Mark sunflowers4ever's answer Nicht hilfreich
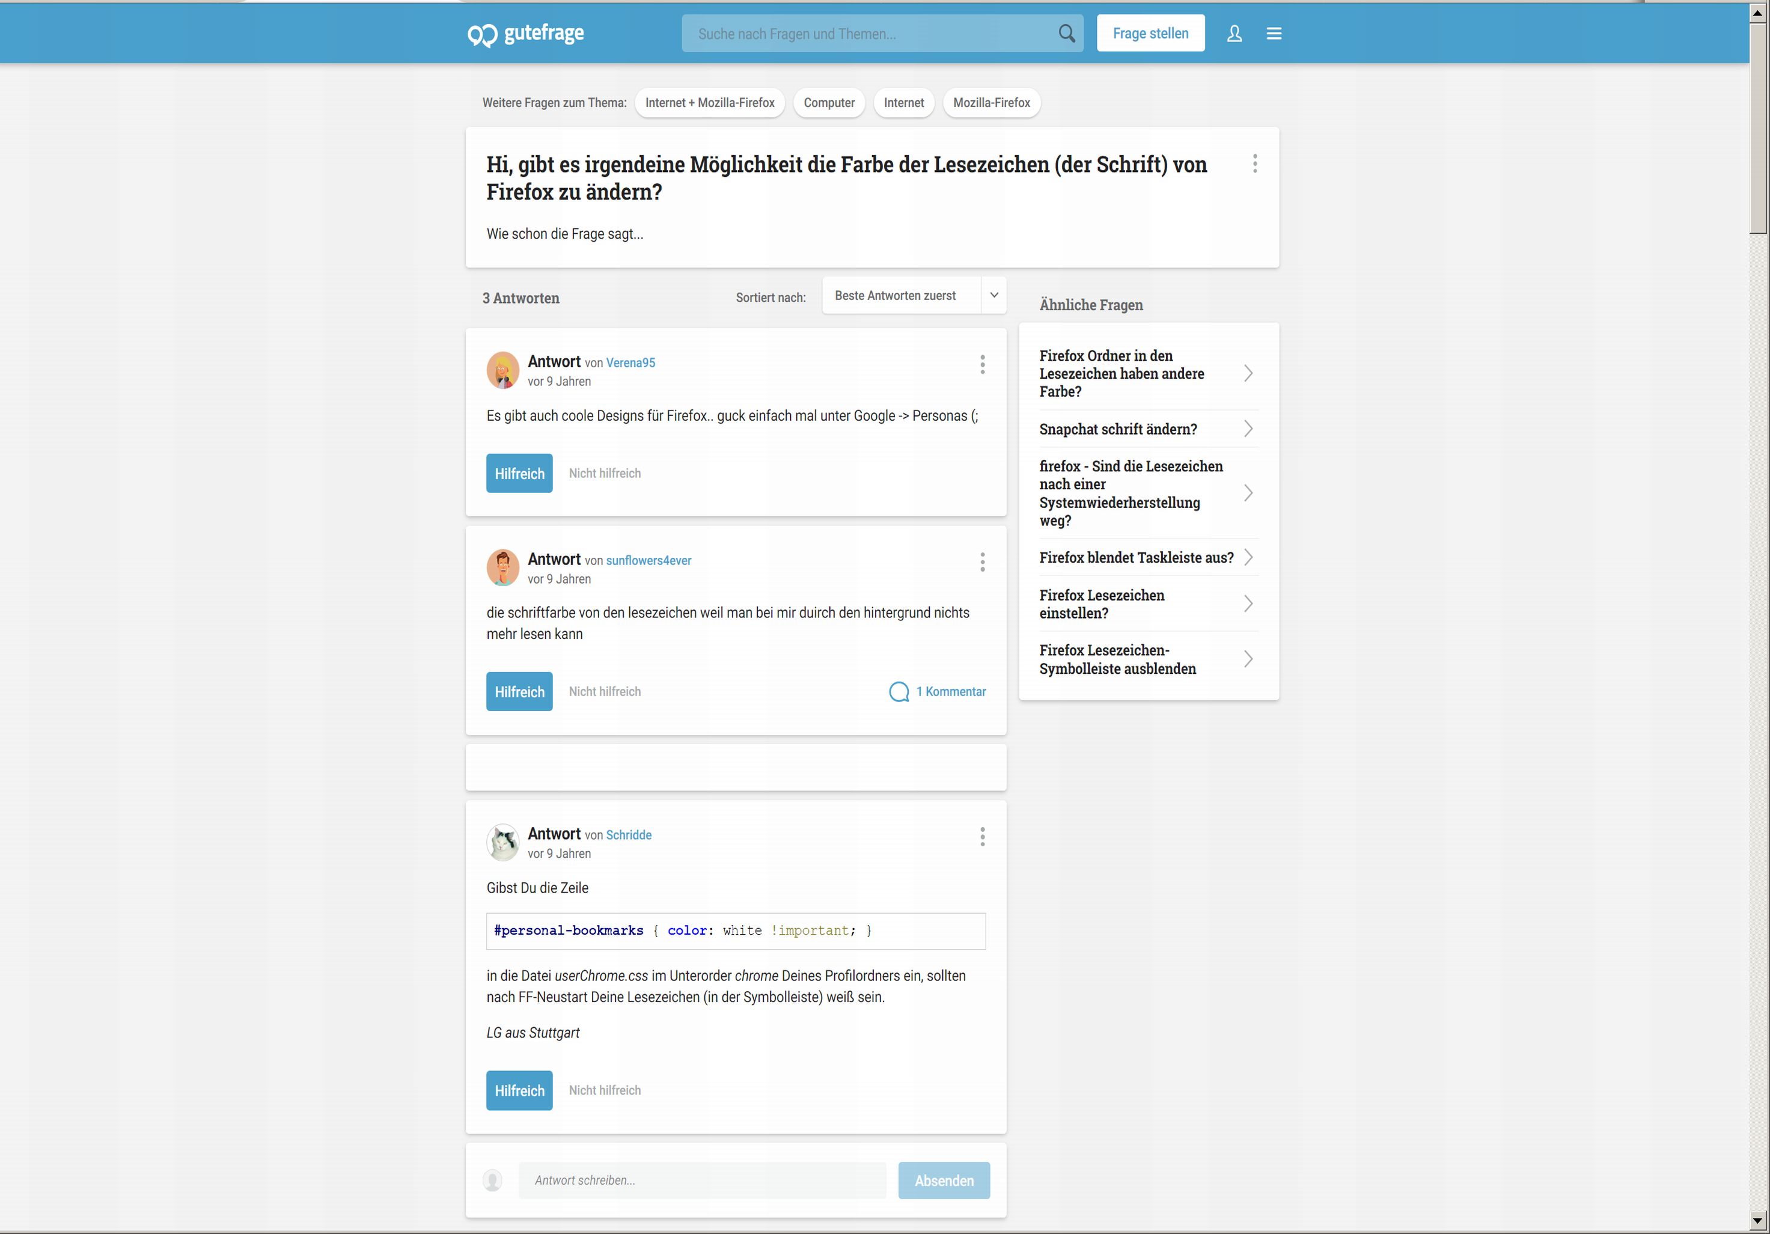The width and height of the screenshot is (1770, 1234). (605, 691)
